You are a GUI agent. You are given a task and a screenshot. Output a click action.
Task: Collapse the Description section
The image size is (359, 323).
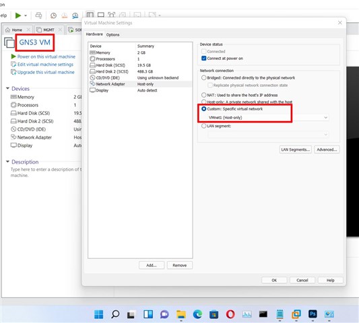tap(7, 161)
